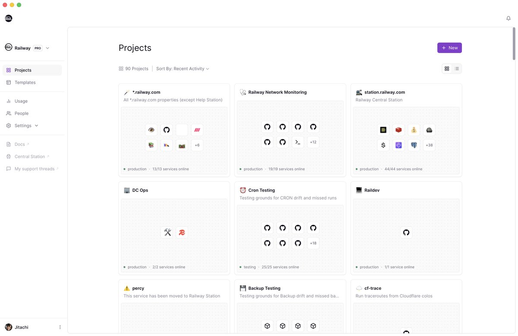Viewport: 518px width, 336px height.
Task: Open the Raildev project title
Action: pyautogui.click(x=372, y=190)
